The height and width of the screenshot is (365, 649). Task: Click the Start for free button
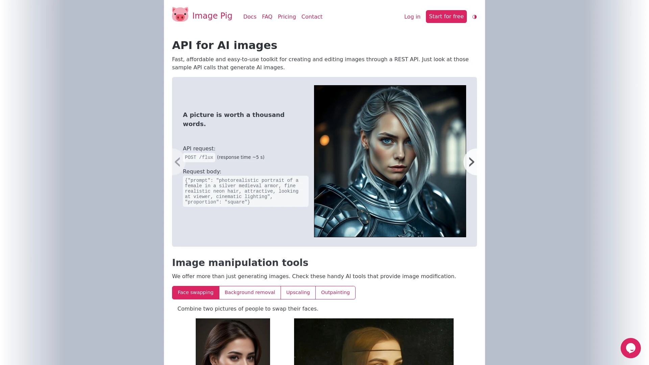click(446, 17)
